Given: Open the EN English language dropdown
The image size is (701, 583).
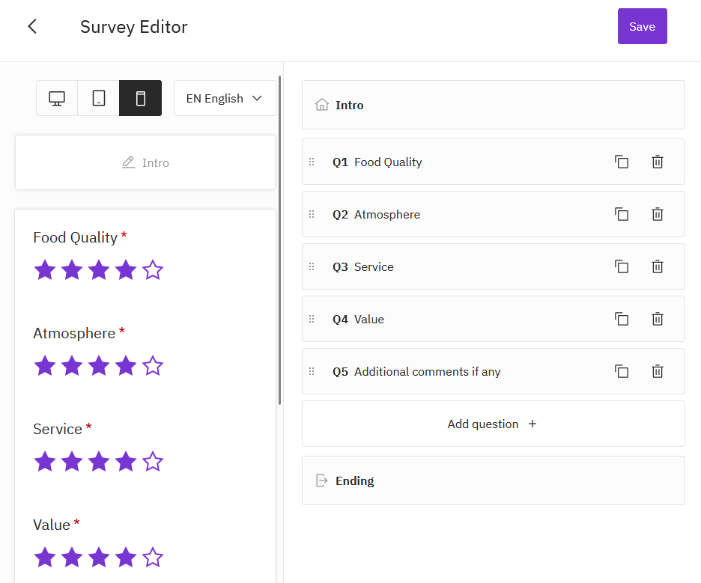Looking at the screenshot, I should [x=225, y=98].
